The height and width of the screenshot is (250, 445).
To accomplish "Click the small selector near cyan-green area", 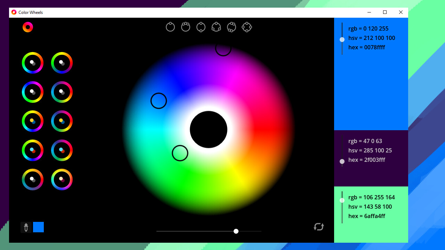I will 180,153.
